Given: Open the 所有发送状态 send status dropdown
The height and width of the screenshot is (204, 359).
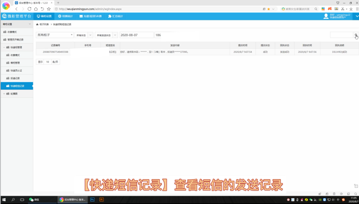Looking at the screenshot, I should point(106,35).
